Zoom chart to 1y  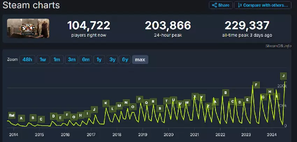pos(99,60)
